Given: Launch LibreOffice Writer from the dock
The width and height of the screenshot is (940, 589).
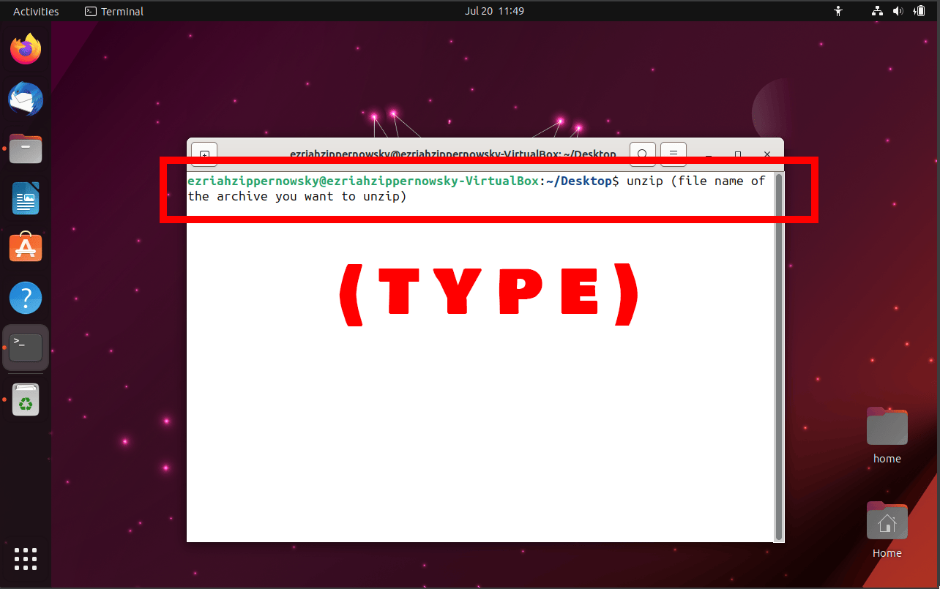Looking at the screenshot, I should coord(26,198).
